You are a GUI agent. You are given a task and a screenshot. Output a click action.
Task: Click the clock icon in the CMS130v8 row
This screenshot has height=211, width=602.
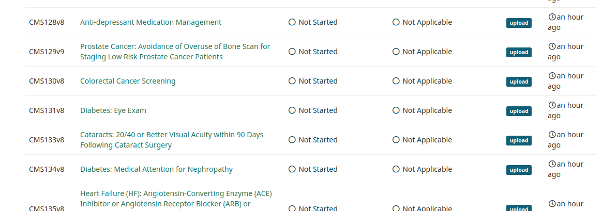pos(552,76)
